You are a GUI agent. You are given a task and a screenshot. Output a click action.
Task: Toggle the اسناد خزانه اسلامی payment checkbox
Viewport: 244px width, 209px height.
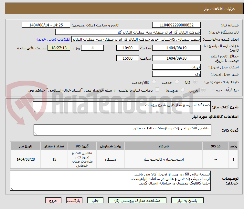pyautogui.click(x=157, y=90)
